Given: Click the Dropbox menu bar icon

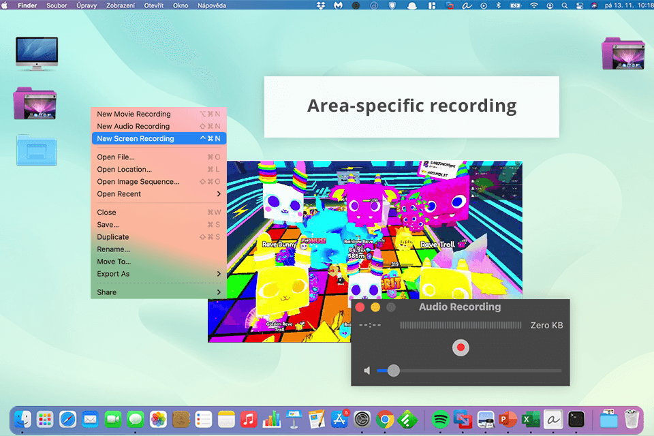Looking at the screenshot, I should (321, 5).
